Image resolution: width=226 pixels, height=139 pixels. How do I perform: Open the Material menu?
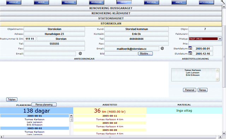[x=151, y=2]
